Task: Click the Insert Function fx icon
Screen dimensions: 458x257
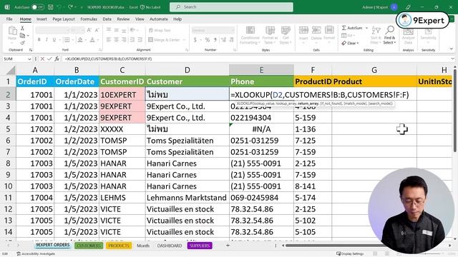Action: pos(57,59)
